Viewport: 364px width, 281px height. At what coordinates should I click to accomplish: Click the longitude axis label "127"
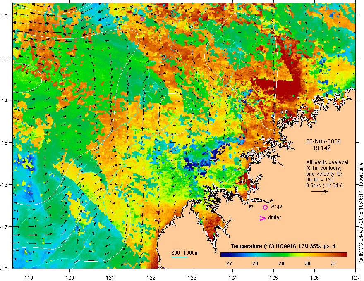point(355,278)
